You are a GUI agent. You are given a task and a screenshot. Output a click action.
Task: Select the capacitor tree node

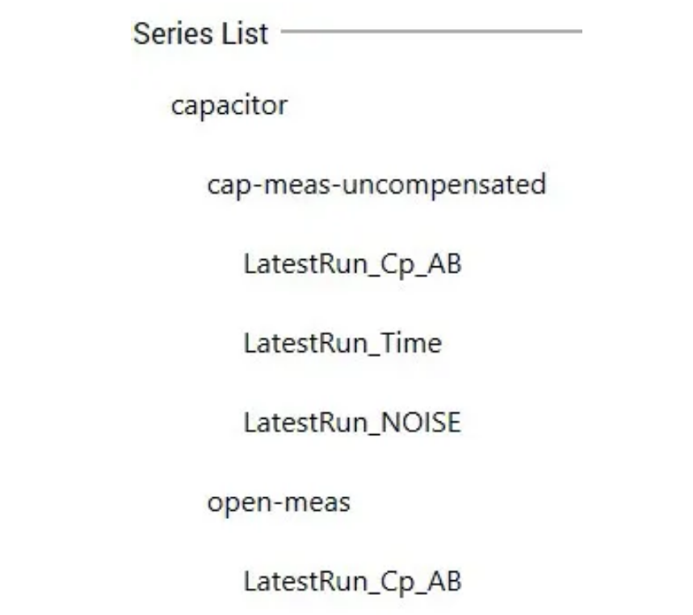[229, 106]
